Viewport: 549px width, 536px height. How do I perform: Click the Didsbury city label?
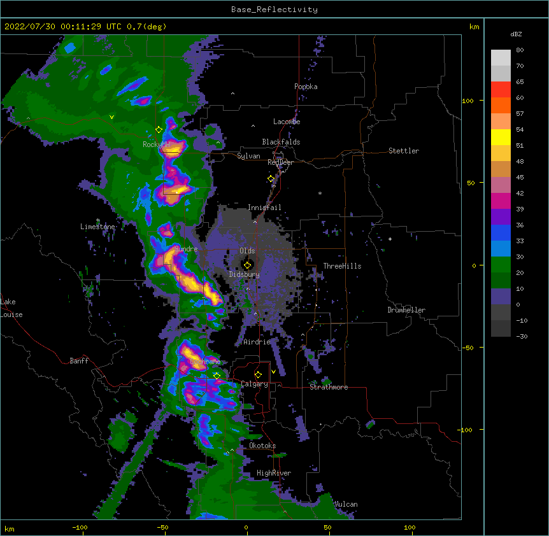point(245,274)
